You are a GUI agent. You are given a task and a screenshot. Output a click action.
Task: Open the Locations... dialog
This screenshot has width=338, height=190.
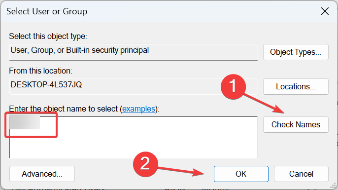tap(296, 86)
